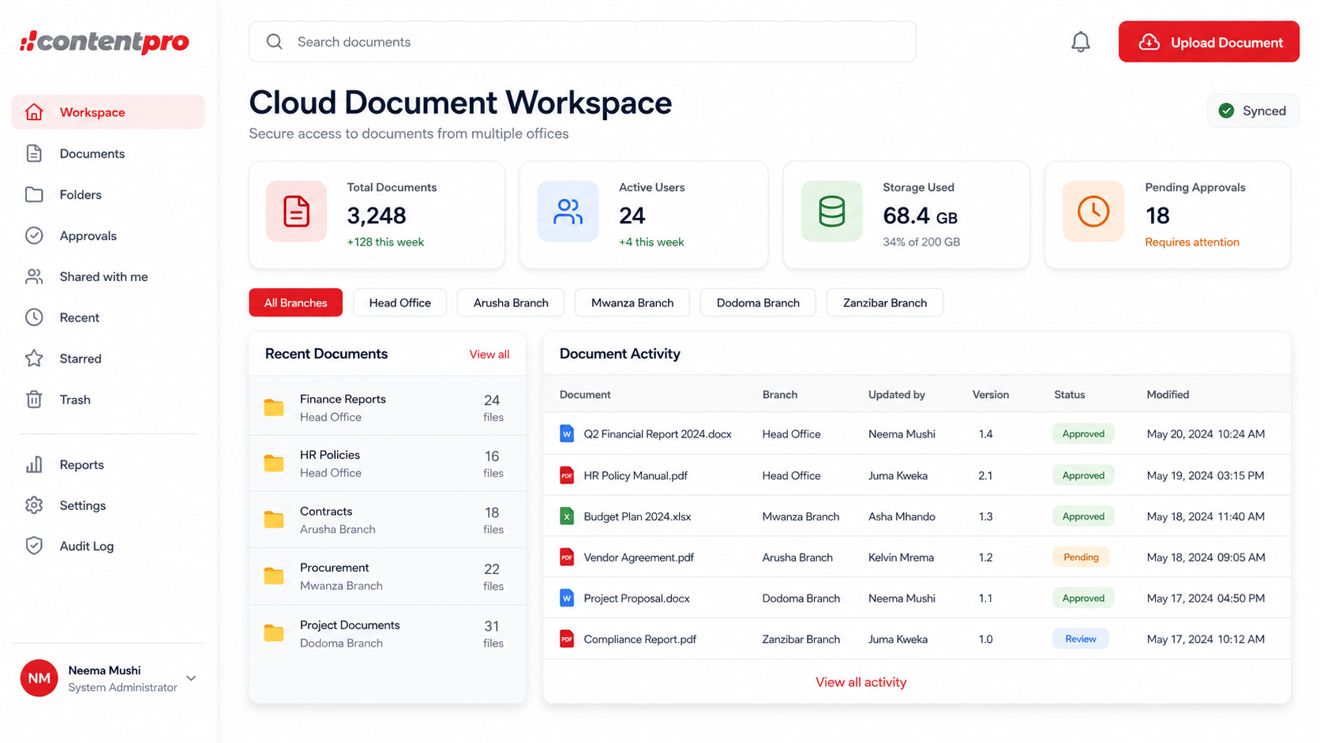Click the Shared with me people icon
The width and height of the screenshot is (1320, 743).
pos(34,276)
